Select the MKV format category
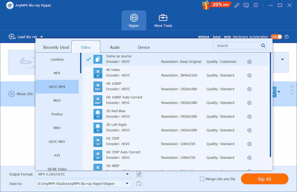The width and height of the screenshot is (297, 192). [x=57, y=128]
